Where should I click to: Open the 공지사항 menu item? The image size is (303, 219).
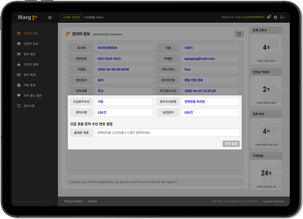29,106
